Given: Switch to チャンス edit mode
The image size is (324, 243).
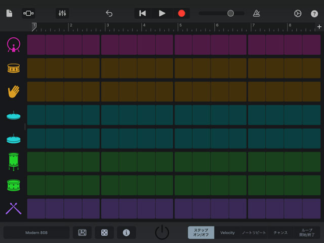Looking at the screenshot, I should [x=280, y=233].
